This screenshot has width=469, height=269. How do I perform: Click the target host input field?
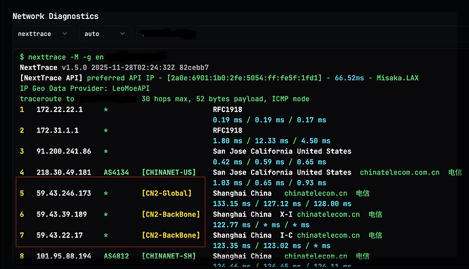point(302,34)
